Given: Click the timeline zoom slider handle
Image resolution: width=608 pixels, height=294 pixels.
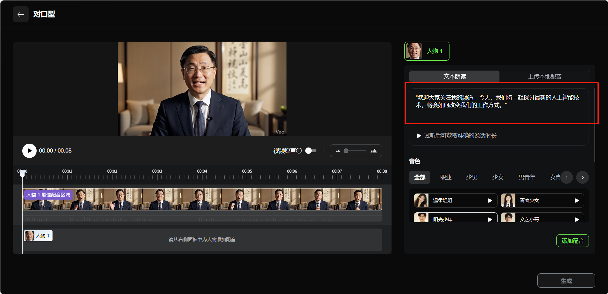Looking at the screenshot, I should [x=346, y=151].
